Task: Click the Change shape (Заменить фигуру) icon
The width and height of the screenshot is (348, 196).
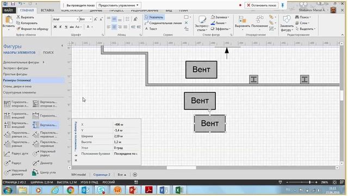Action: (287, 20)
